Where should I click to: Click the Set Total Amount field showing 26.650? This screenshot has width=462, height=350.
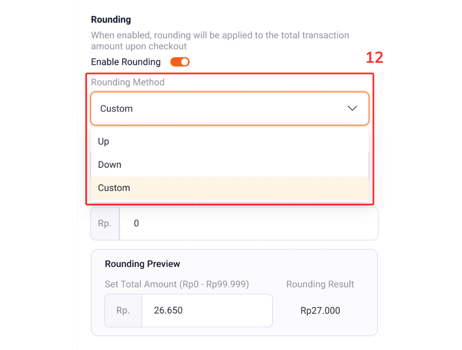coord(207,311)
